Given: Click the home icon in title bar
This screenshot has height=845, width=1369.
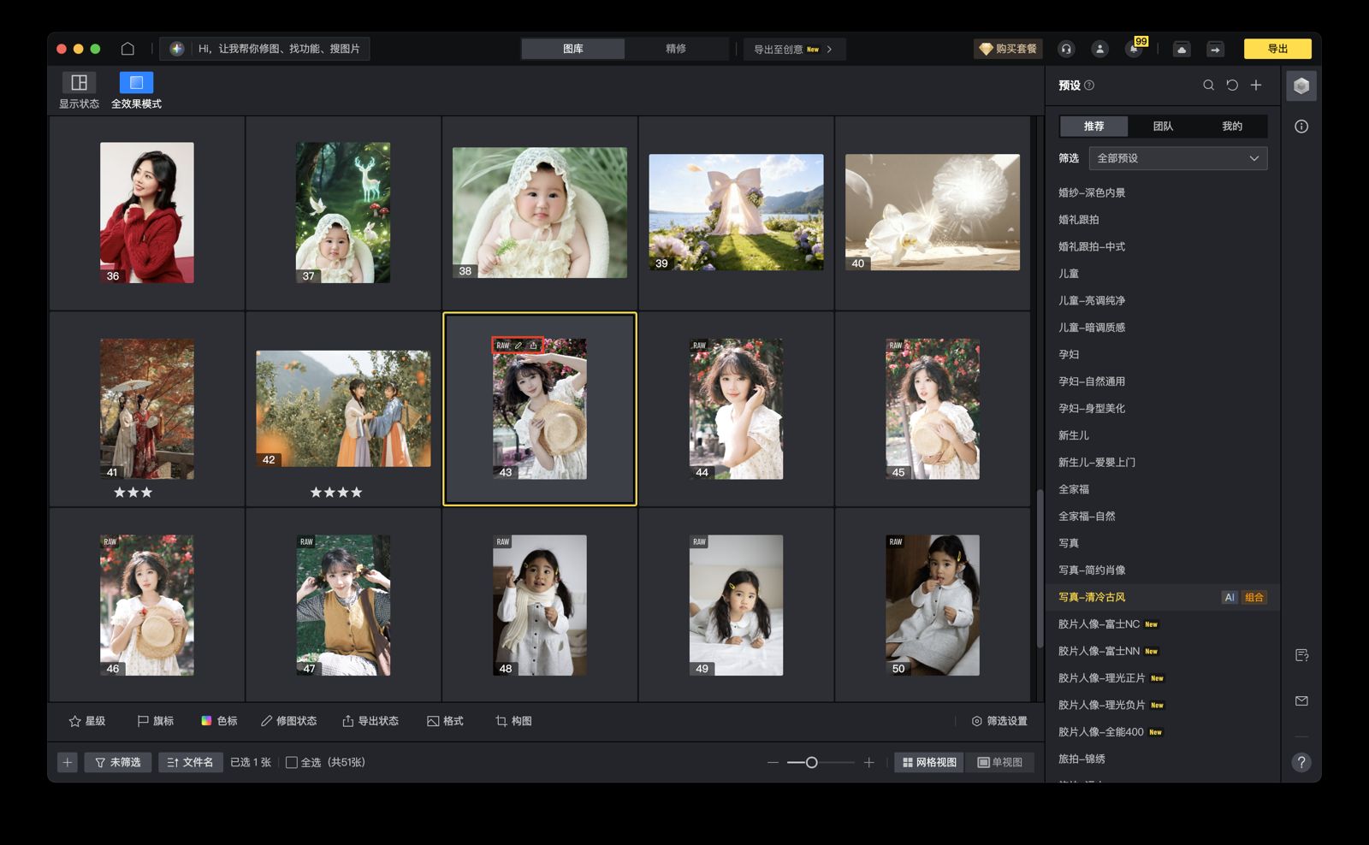Looking at the screenshot, I should point(127,49).
